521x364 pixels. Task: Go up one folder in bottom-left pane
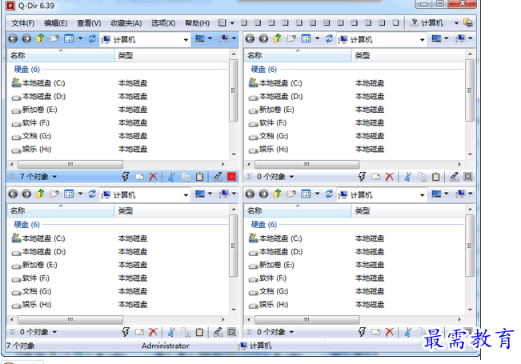(x=40, y=194)
